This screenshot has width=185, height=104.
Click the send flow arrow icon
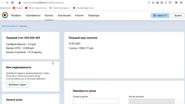point(166,3)
